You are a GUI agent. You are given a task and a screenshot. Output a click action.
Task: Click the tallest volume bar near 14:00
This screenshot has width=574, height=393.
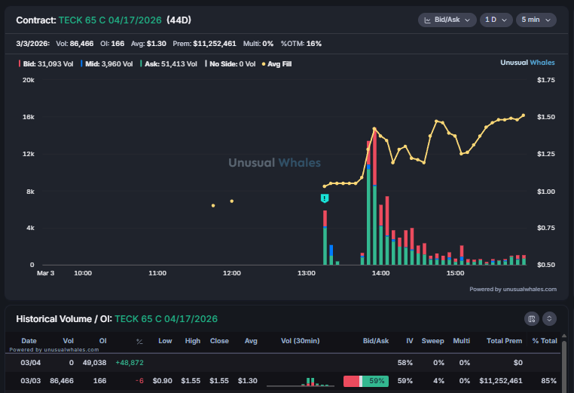[x=374, y=198]
